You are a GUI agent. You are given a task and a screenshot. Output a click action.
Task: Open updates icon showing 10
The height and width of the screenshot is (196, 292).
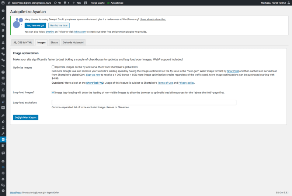[57, 3]
